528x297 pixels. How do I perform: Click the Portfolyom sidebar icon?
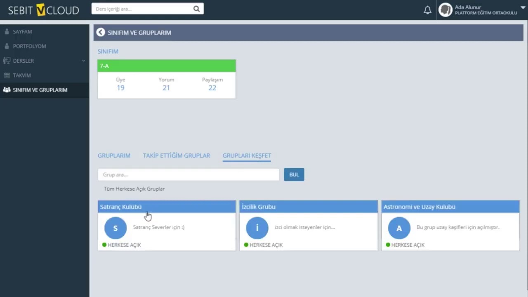click(6, 46)
